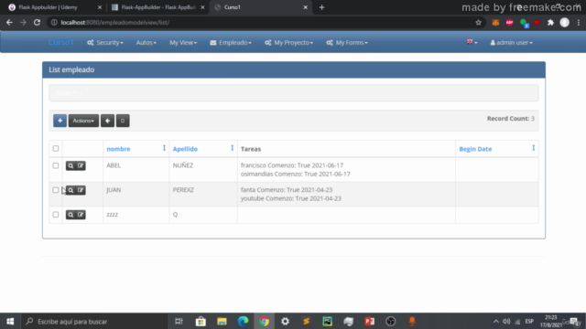Click youtube Comenzo: True 2021-04-23 text

click(291, 198)
